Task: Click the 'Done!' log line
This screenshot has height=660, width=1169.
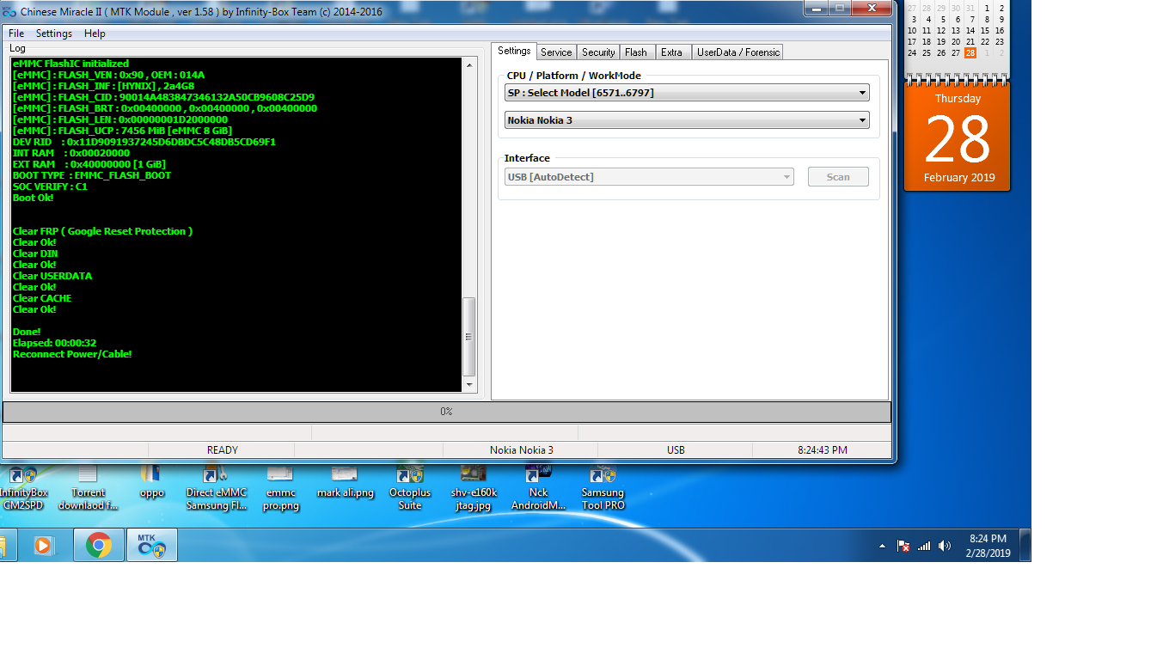Action: click(27, 332)
